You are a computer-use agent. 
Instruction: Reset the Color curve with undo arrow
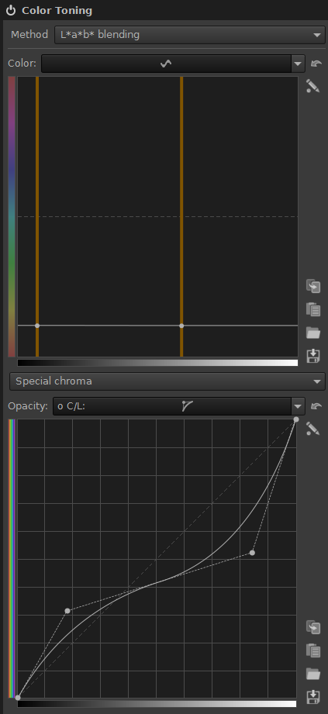pos(316,64)
